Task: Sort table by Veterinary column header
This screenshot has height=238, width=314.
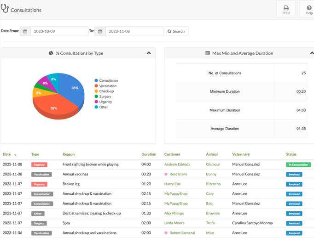Action: [x=241, y=154]
